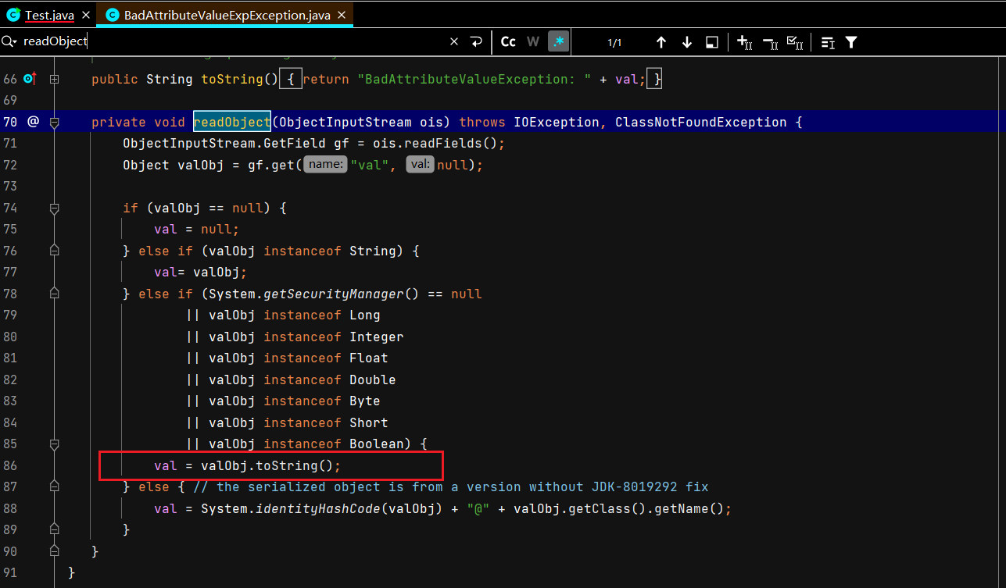The height and width of the screenshot is (588, 1006).
Task: Click fold marker at line 87
Action: click(x=54, y=486)
